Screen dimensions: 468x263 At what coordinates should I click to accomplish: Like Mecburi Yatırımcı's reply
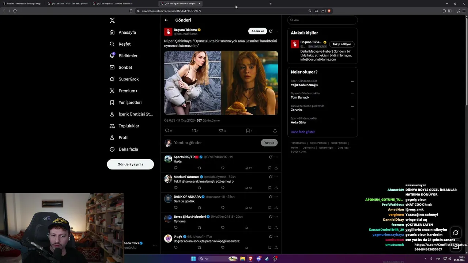point(222,188)
